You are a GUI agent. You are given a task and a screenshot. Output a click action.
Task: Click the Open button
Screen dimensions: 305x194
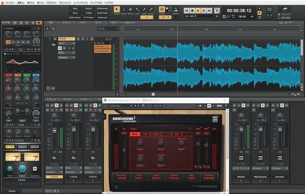pos(75,13)
